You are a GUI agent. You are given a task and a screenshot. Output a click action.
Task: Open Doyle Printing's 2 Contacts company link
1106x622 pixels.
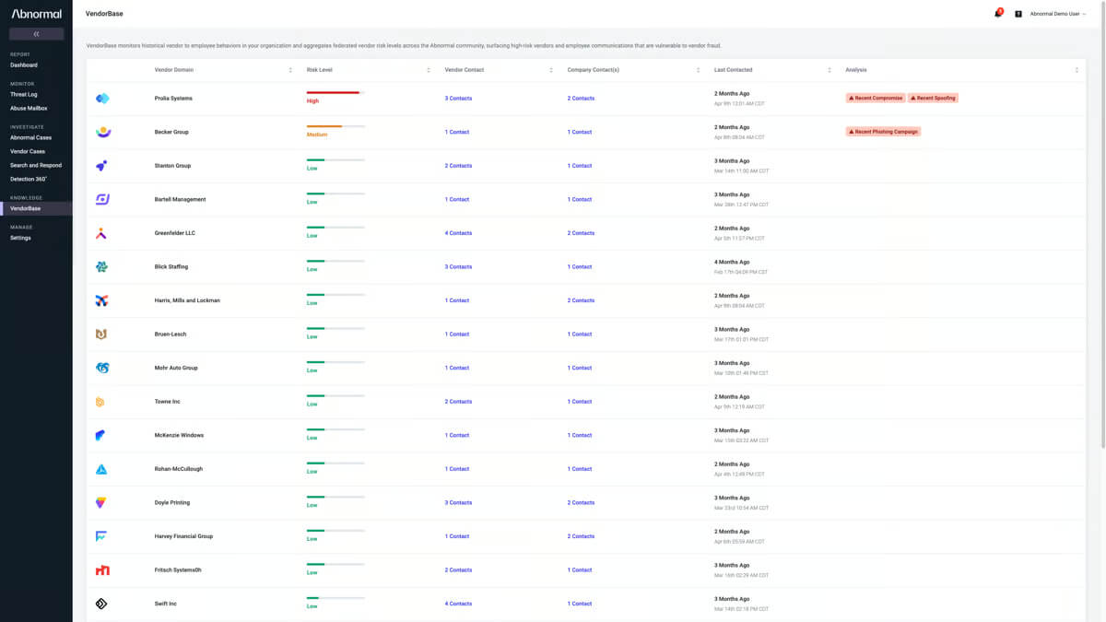click(x=581, y=503)
